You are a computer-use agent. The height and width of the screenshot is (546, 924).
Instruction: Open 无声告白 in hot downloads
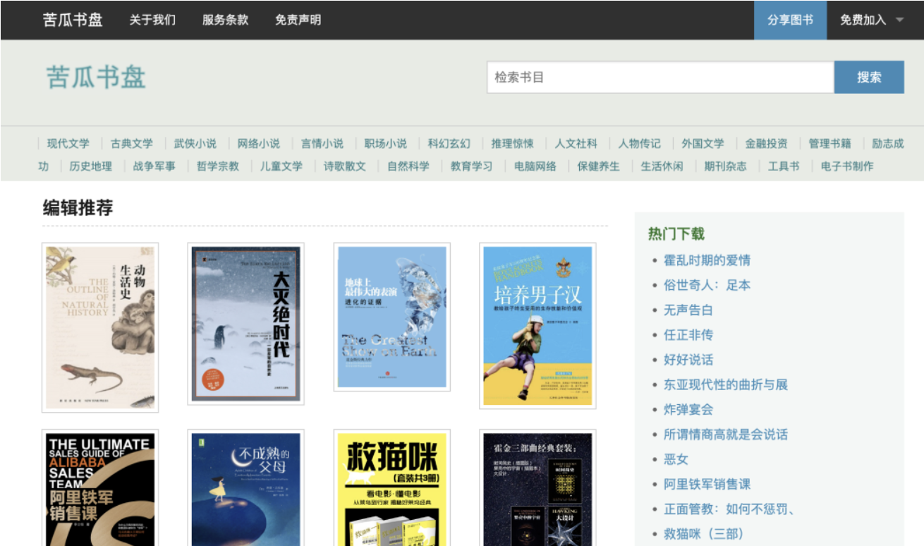click(688, 310)
